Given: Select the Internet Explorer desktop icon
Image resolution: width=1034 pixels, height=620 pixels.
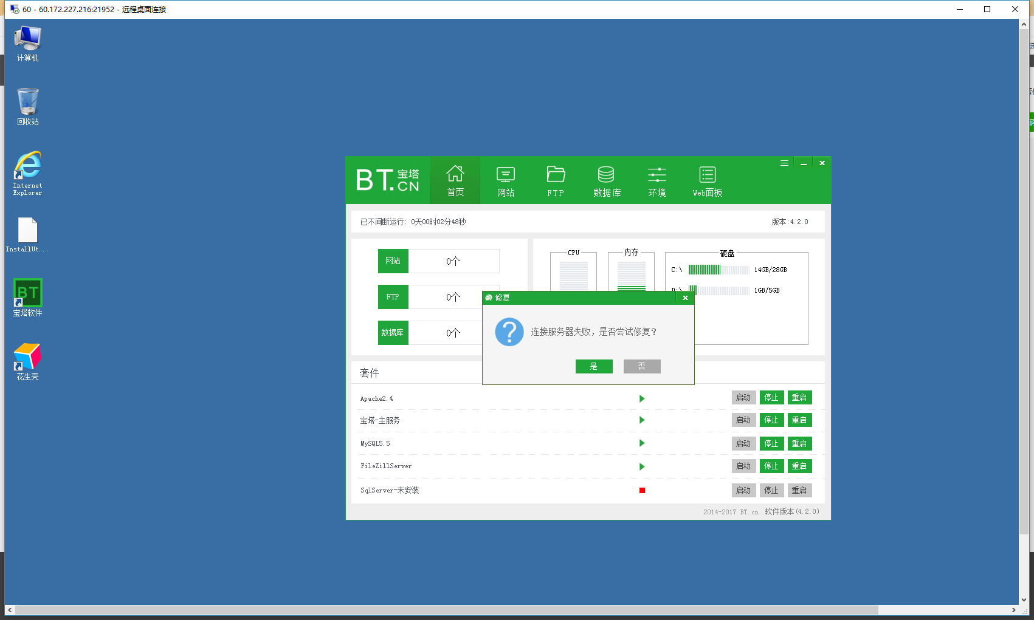Looking at the screenshot, I should (x=27, y=174).
